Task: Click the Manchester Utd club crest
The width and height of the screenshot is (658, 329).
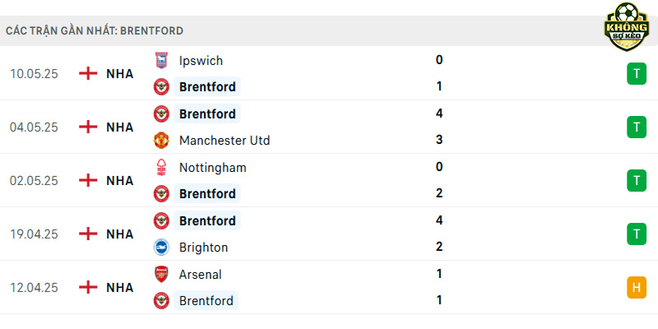Action: point(161,140)
